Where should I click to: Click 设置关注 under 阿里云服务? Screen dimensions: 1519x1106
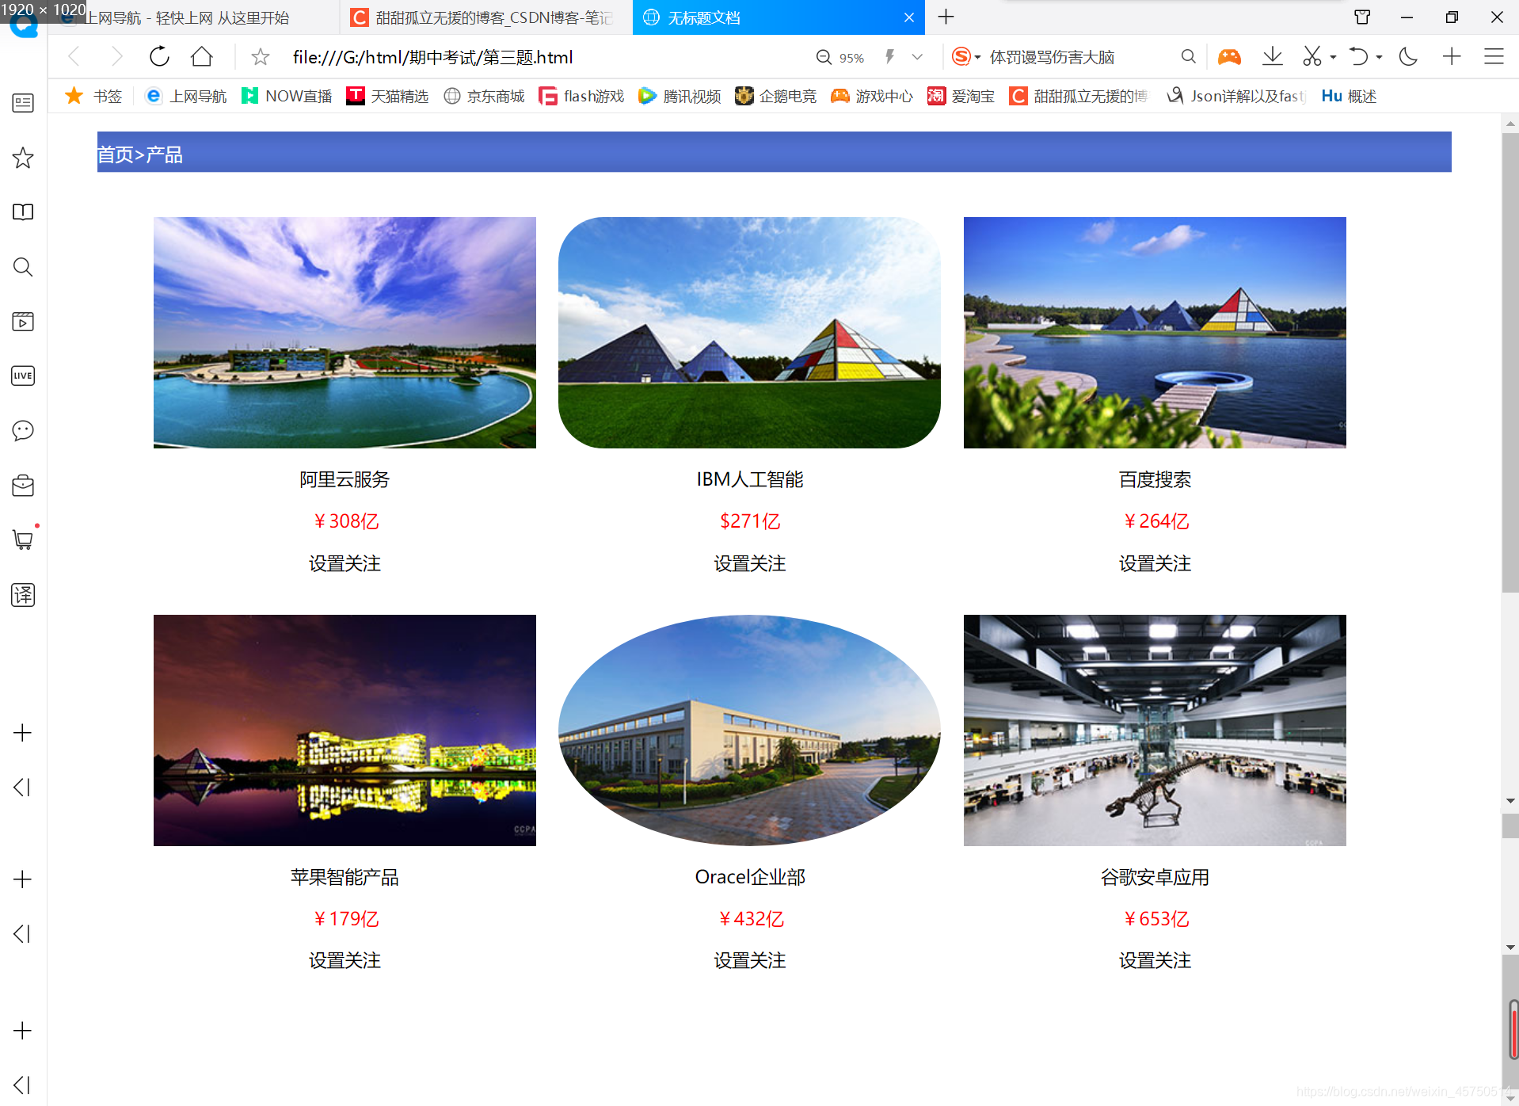[x=345, y=563]
